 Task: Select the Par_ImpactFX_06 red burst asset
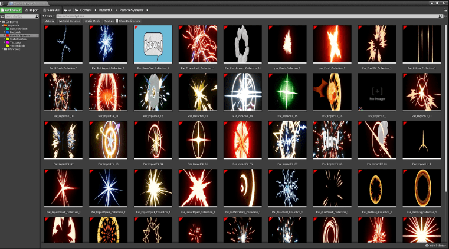click(x=242, y=140)
